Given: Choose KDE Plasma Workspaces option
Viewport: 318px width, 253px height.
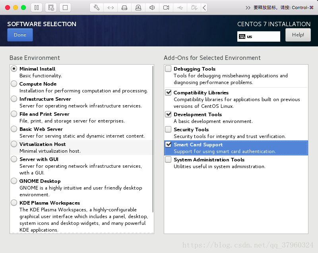Looking at the screenshot, I should click(14, 203).
